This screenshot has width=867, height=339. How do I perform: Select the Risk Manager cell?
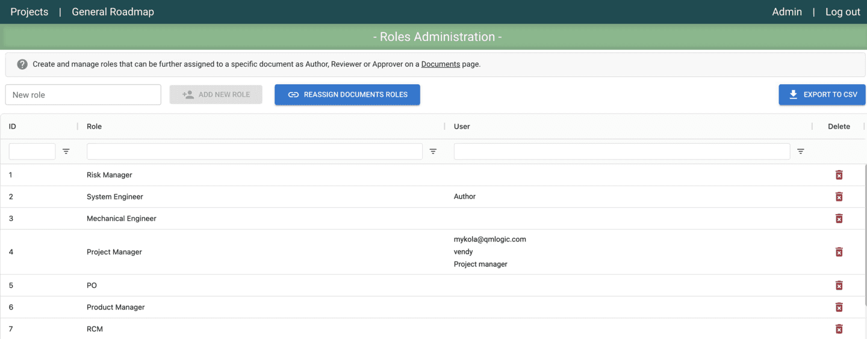(x=110, y=175)
